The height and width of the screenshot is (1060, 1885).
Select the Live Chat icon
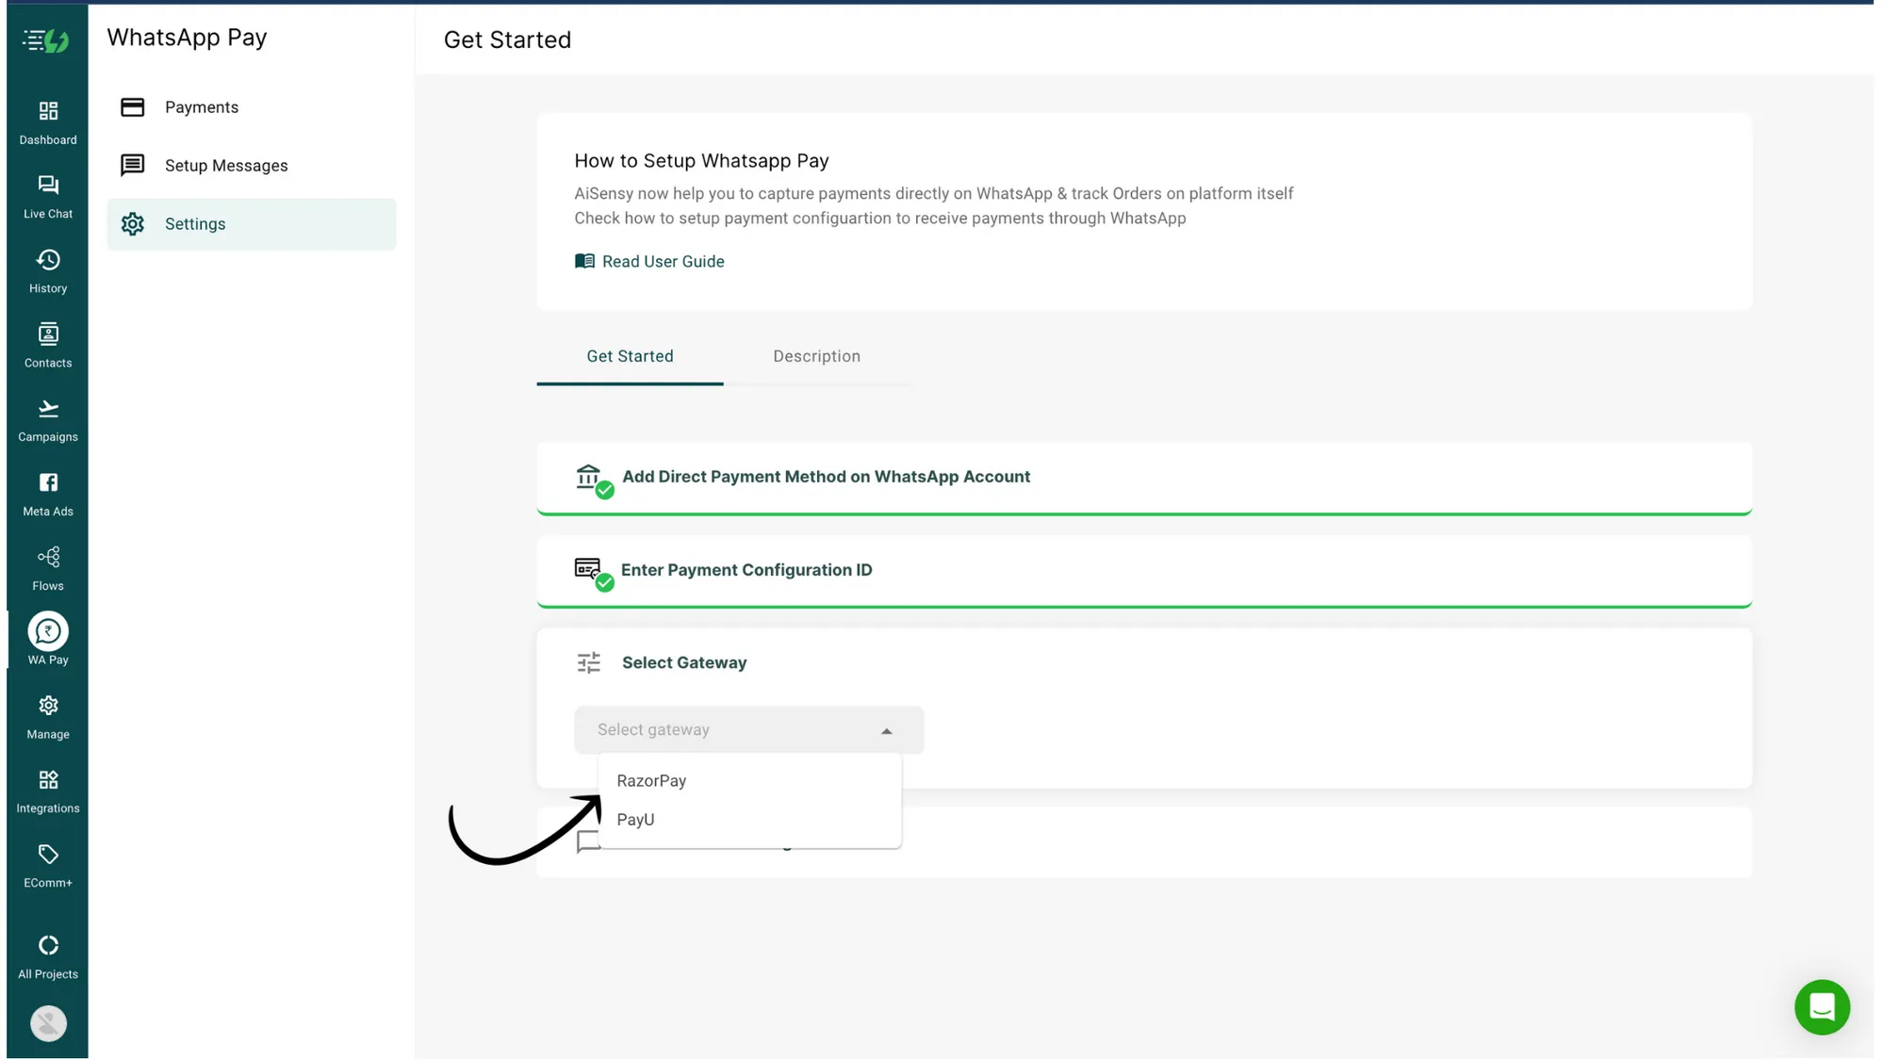47,195
